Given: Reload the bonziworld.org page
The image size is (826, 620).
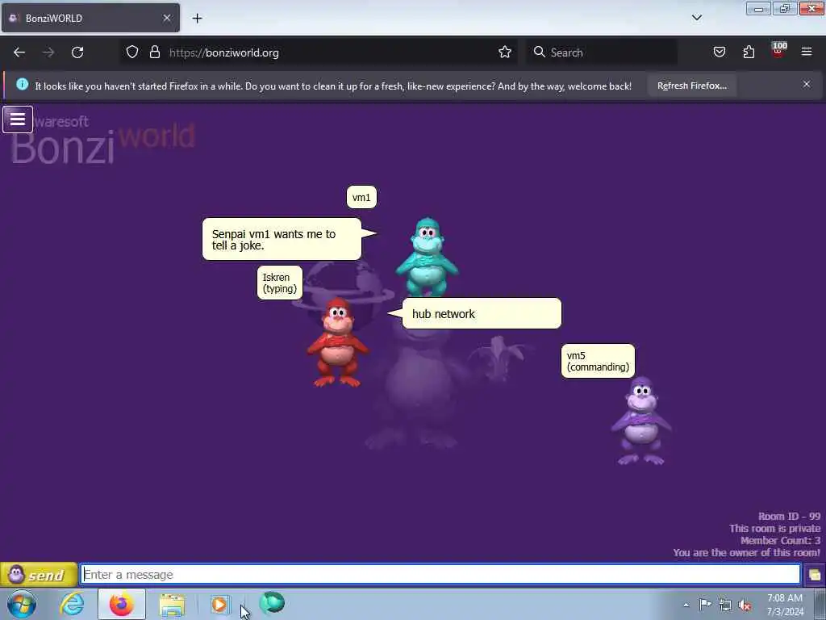Looking at the screenshot, I should pos(77,52).
